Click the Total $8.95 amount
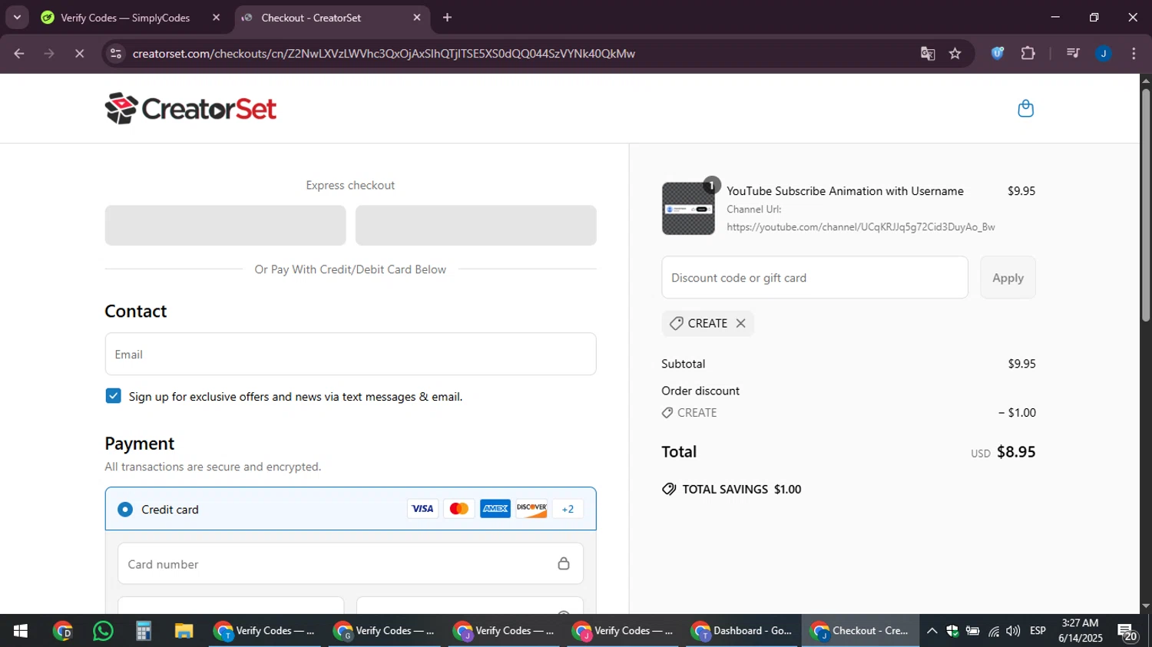This screenshot has width=1152, height=647. [1016, 452]
